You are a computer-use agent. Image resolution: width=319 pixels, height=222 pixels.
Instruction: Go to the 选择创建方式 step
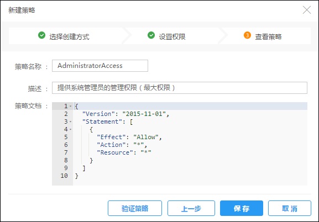[69, 37]
